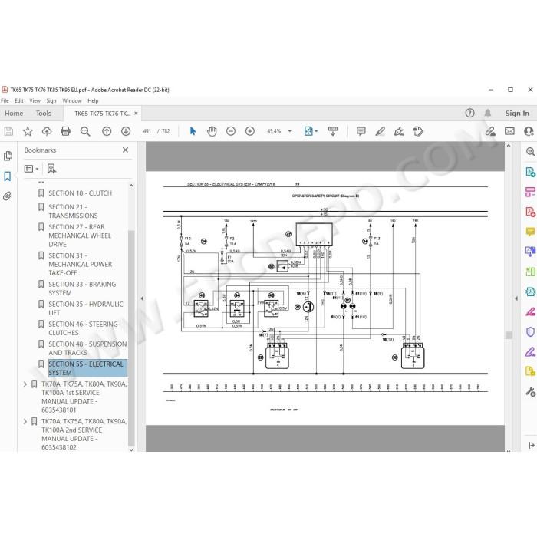The width and height of the screenshot is (537, 537).
Task: Expand TK70A 1st Service Manual Update
Action: [25, 384]
